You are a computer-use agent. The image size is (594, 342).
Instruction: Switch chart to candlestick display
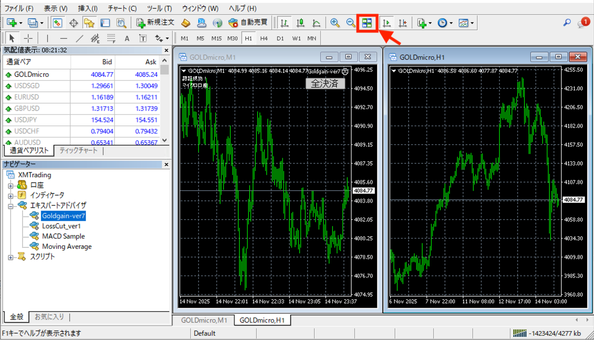click(300, 23)
